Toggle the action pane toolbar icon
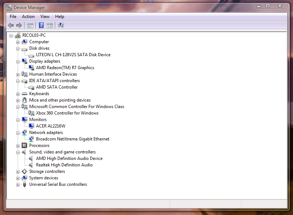This screenshot has height=215, width=293. [x=50, y=25]
